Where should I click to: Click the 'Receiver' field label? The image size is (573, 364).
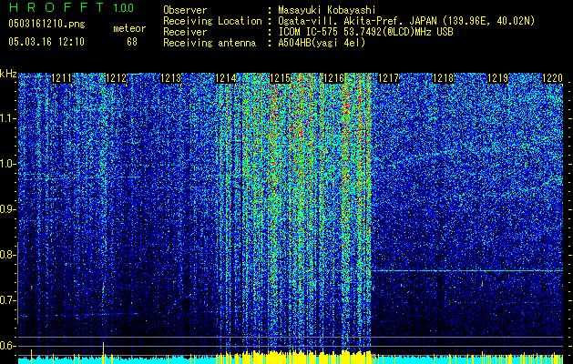pyautogui.click(x=185, y=32)
